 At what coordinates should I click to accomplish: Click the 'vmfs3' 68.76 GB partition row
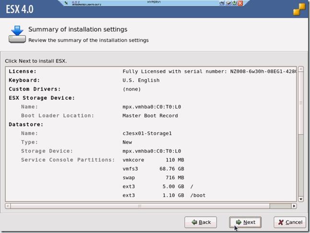tap(153, 169)
